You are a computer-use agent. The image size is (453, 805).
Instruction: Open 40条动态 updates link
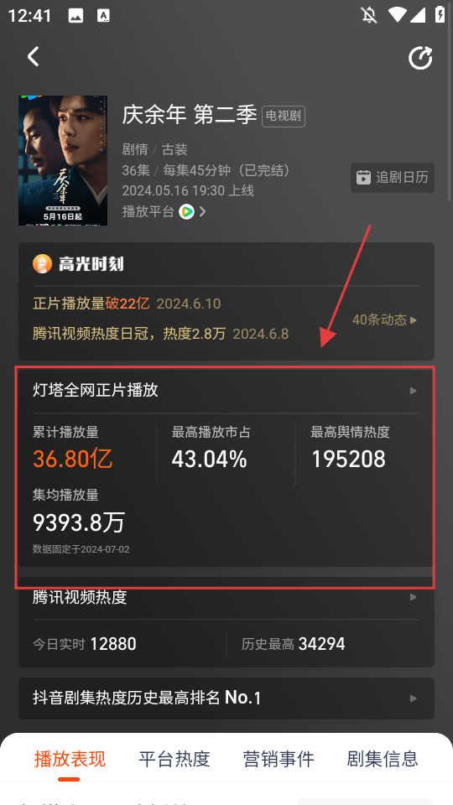[x=385, y=319]
